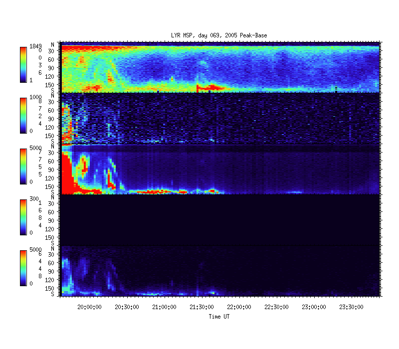The image size is (399, 349).
Task: Click the 90 axis label of the fourth panel
Action: tap(51, 220)
